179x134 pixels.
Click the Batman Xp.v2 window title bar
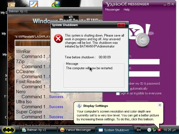[x=55, y=11]
